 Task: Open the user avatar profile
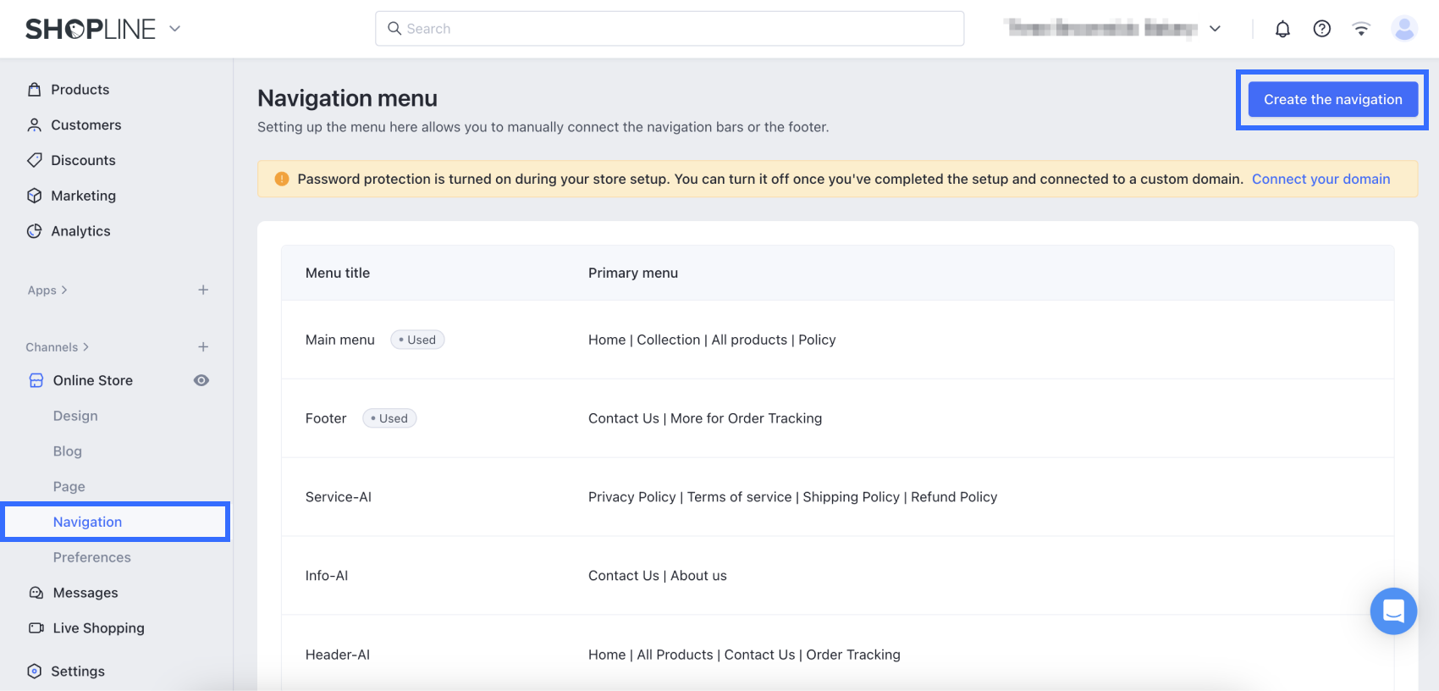tap(1404, 29)
